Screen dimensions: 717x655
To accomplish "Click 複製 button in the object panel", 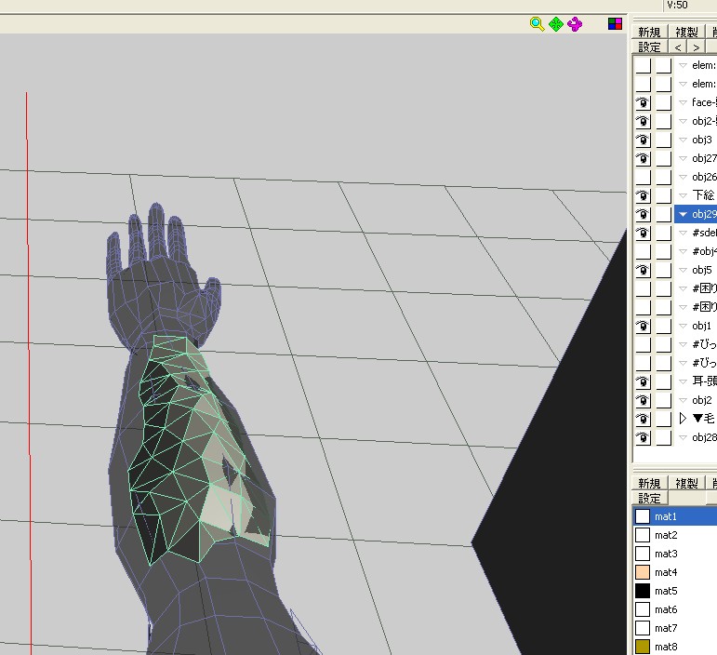I will [x=687, y=32].
